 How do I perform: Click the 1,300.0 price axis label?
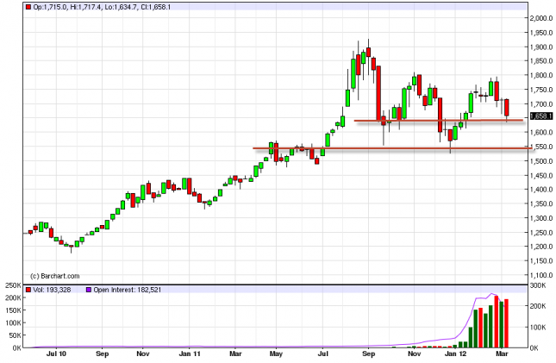[x=541, y=218]
